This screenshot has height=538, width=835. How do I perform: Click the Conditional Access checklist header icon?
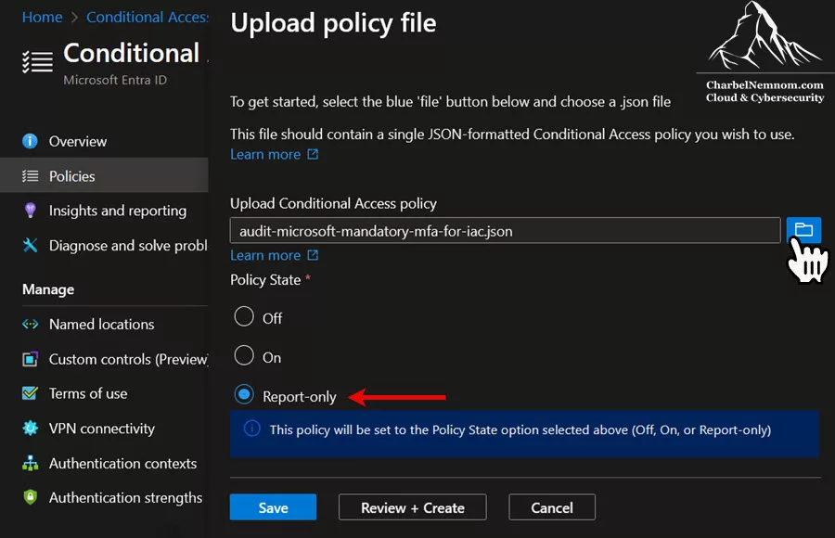pyautogui.click(x=37, y=62)
